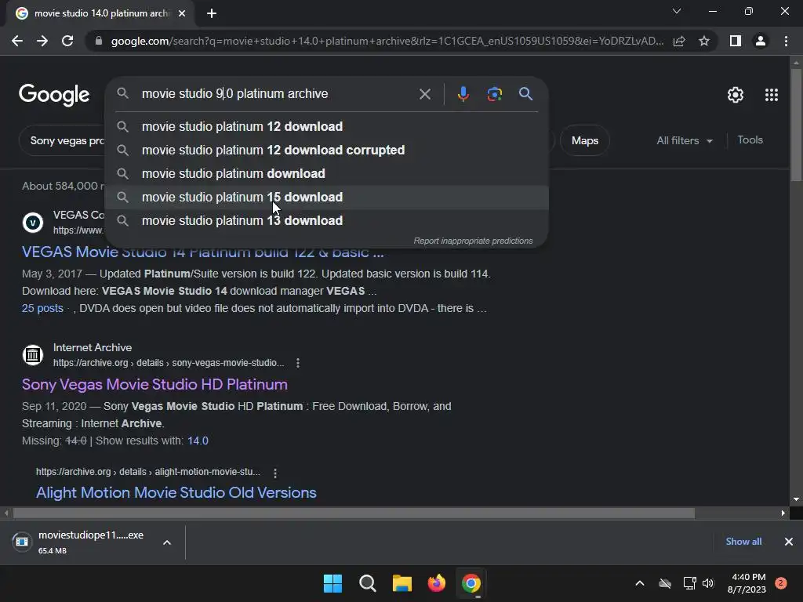
Task: Click the page scroll right arrow
Action: tap(783, 513)
